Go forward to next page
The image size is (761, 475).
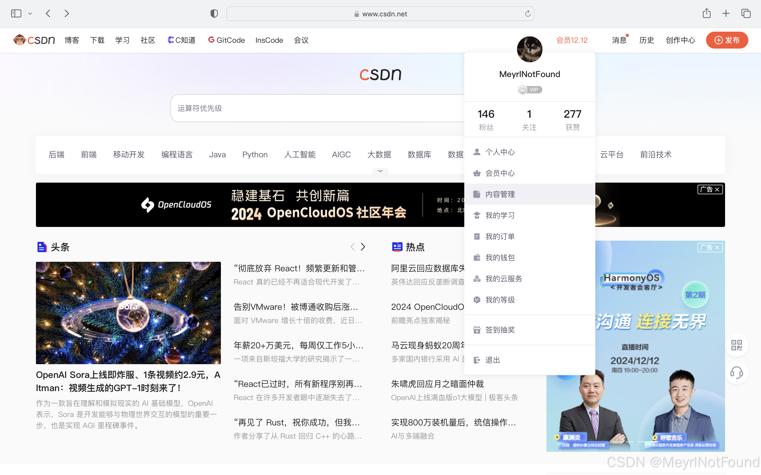tap(67, 13)
